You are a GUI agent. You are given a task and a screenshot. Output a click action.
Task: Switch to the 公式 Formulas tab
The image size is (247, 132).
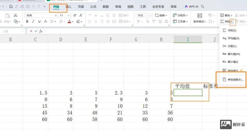coord(93,7)
